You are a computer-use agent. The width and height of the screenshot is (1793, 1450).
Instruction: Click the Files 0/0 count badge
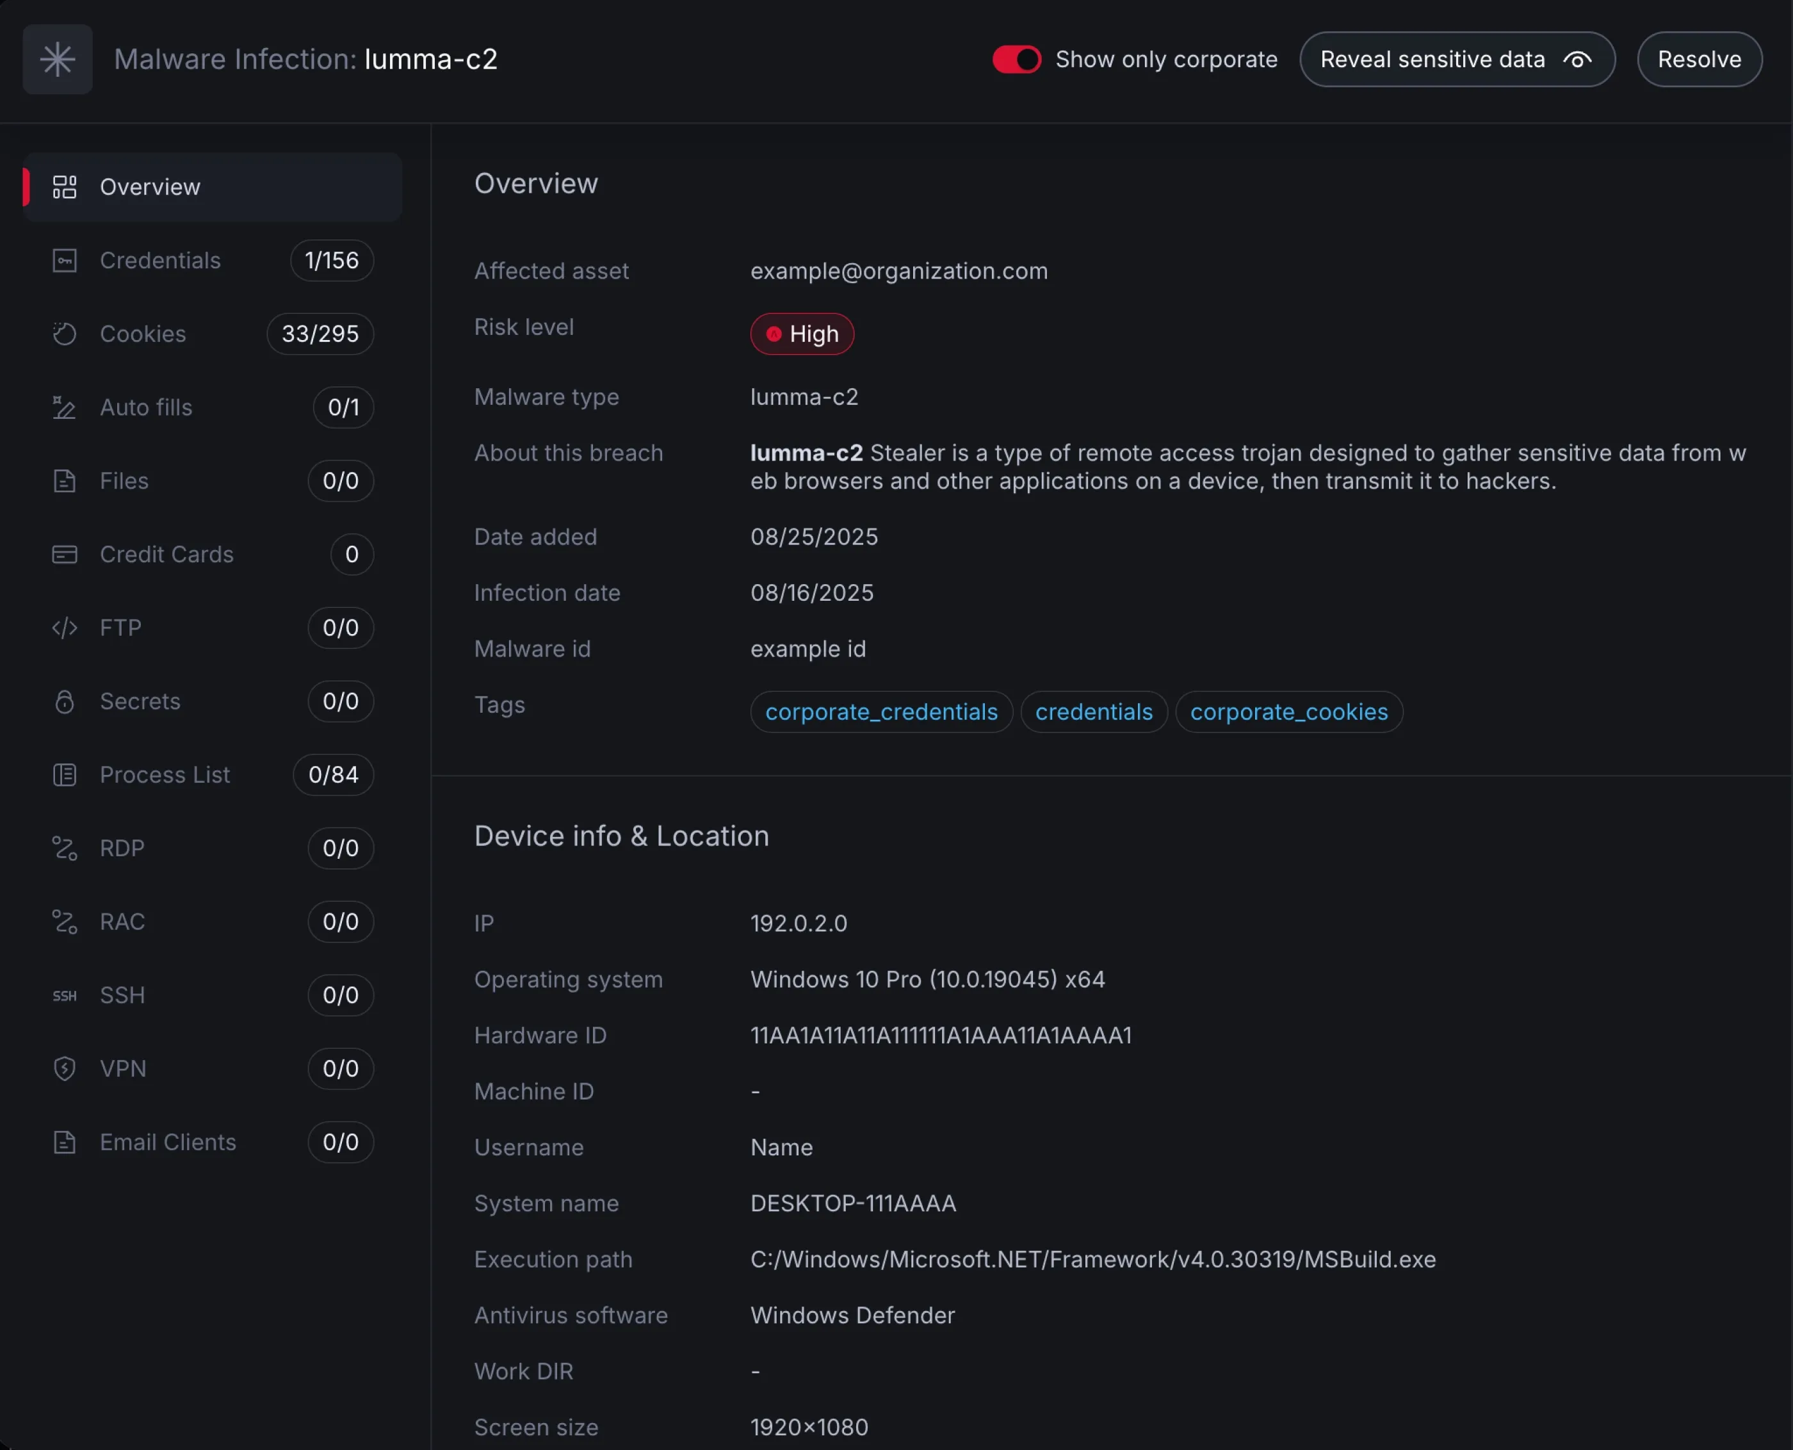[x=340, y=481]
